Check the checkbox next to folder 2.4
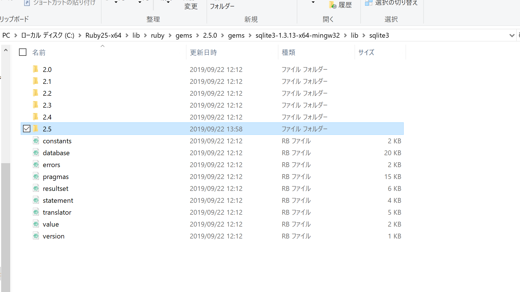 pos(27,117)
